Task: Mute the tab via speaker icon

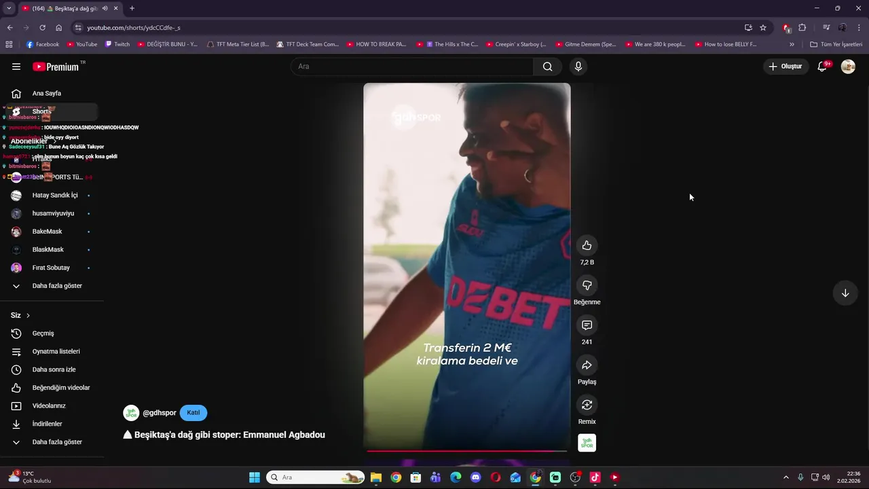Action: pyautogui.click(x=105, y=8)
